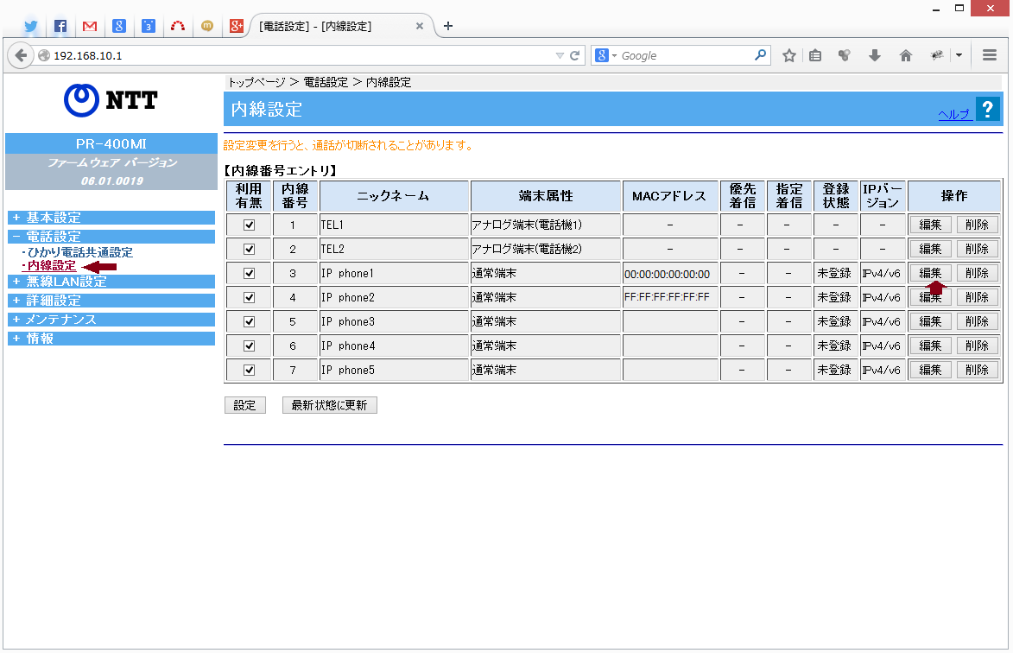
Task: Uncheck the TEL1 enable checkbox
Action: (x=249, y=225)
